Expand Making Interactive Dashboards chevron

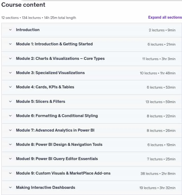click(10, 187)
